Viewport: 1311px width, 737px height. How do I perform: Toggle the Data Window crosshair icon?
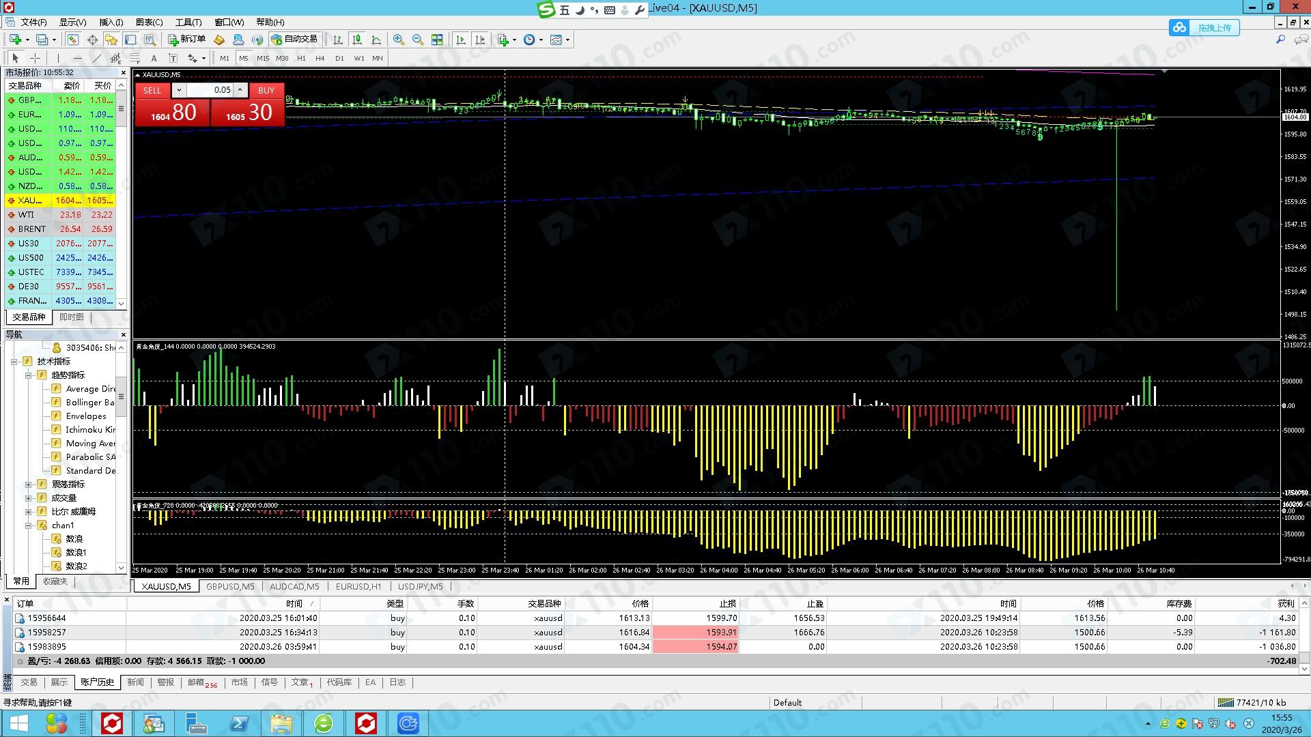92,40
